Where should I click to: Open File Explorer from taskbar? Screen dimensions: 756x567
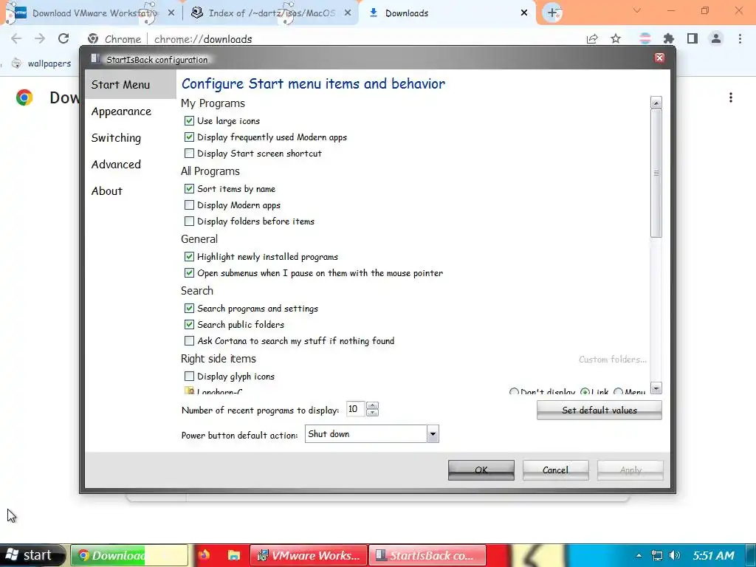pos(234,555)
